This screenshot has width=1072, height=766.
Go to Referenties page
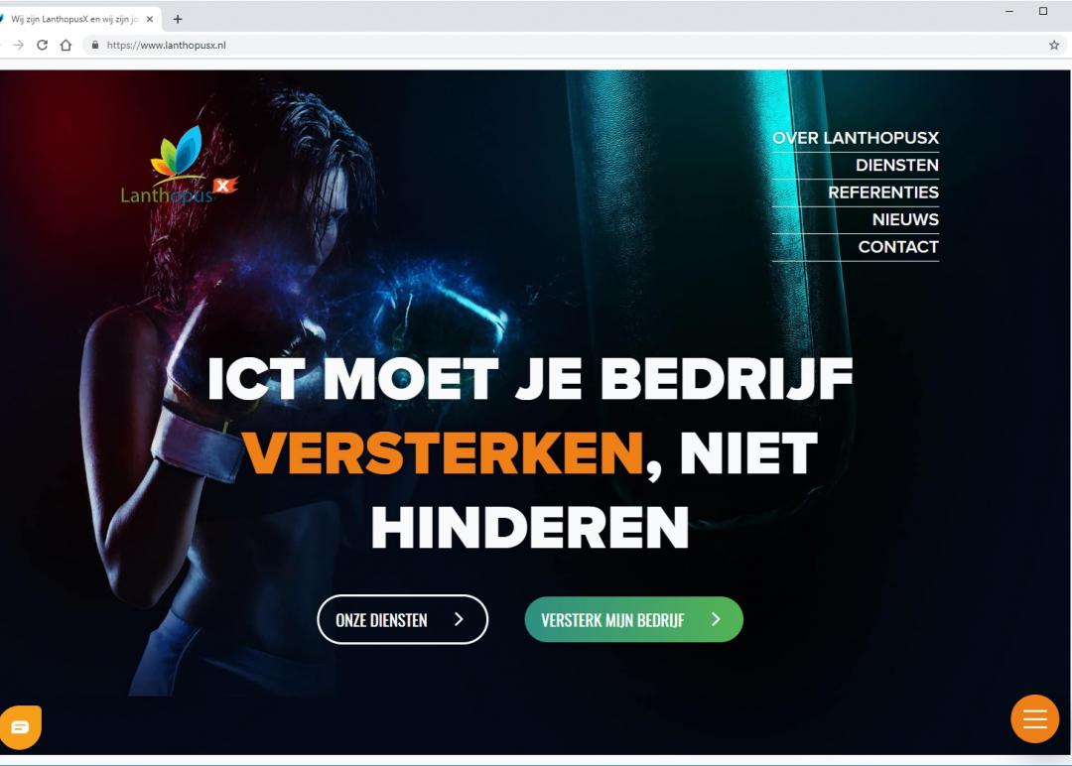click(883, 192)
